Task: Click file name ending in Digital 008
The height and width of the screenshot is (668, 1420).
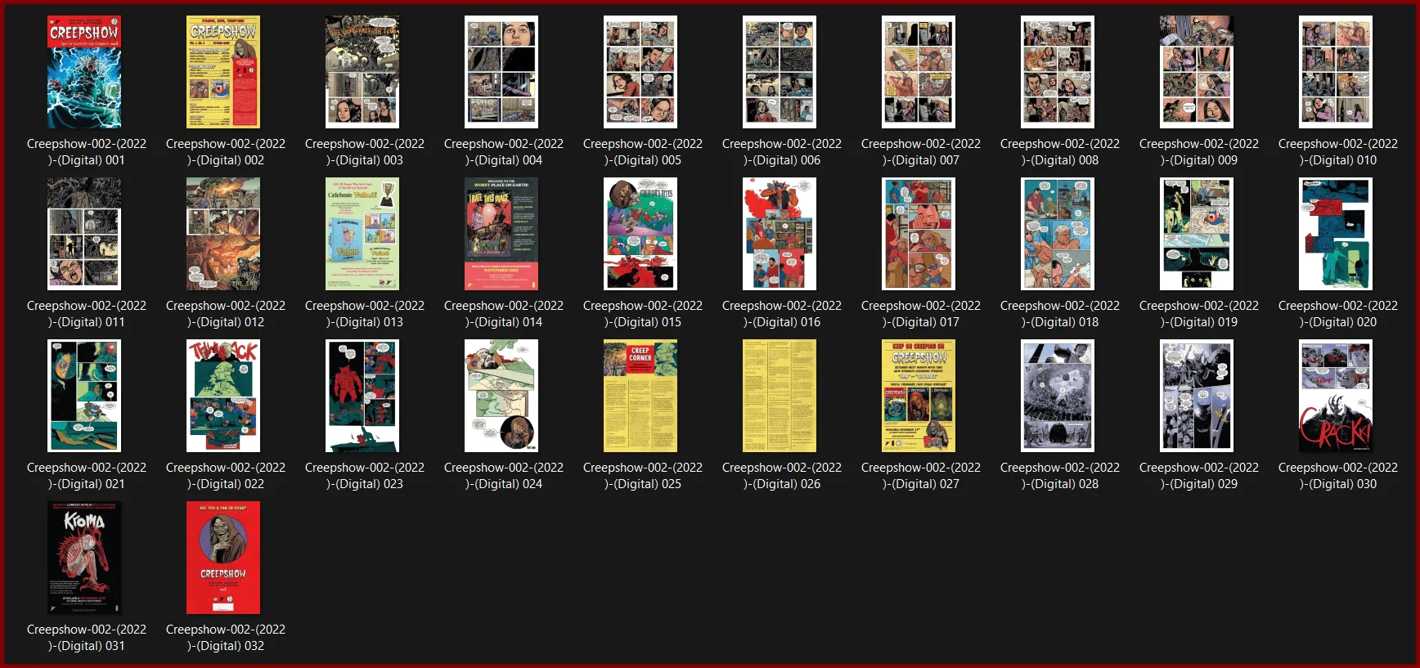Action: (x=1060, y=152)
